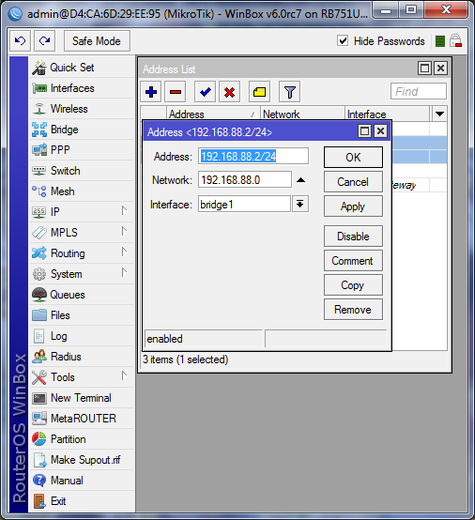Click the Safe Mode button
Image resolution: width=475 pixels, height=520 pixels.
tap(97, 41)
